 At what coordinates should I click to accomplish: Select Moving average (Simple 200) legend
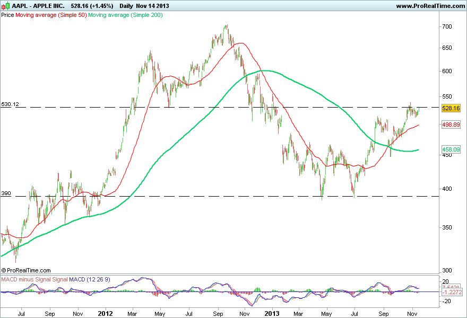tap(125, 15)
